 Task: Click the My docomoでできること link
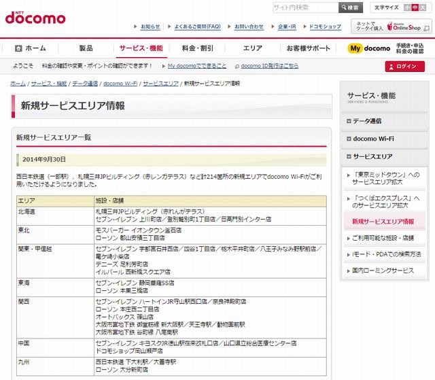pos(197,66)
